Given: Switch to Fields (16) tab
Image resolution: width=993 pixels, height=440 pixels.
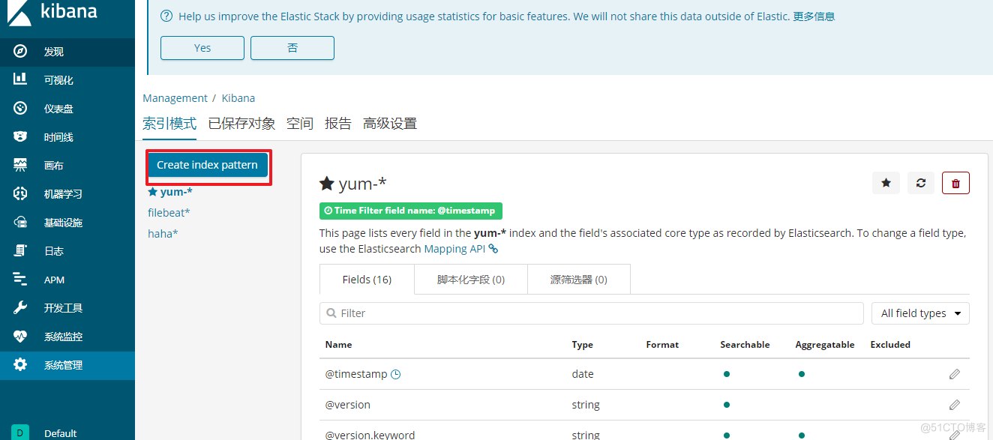Looking at the screenshot, I should tap(367, 279).
